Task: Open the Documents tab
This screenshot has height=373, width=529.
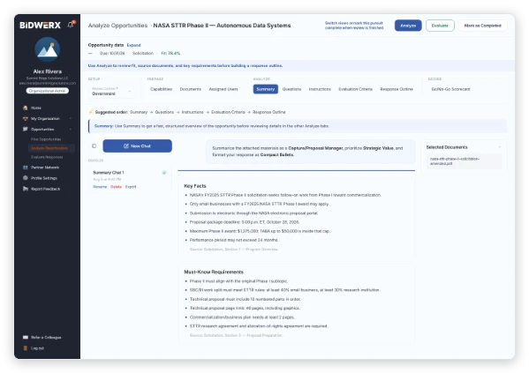Action: 190,89
